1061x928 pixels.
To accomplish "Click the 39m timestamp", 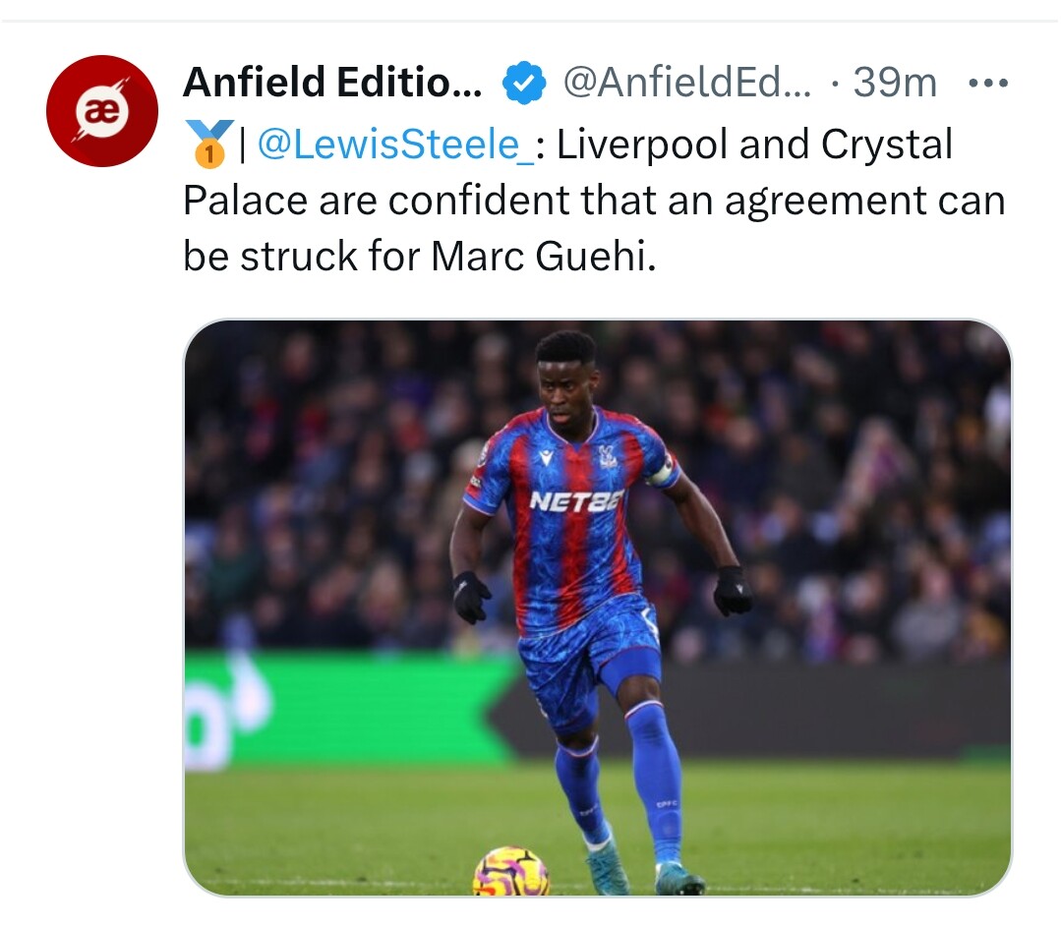I will pyautogui.click(x=895, y=84).
